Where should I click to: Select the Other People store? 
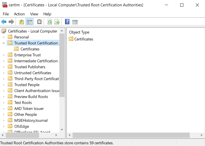click(x=26, y=115)
